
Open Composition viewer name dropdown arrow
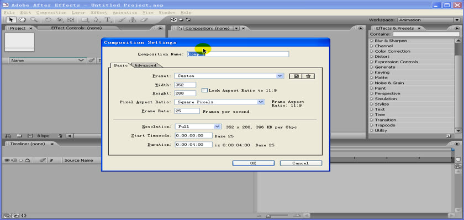click(236, 28)
